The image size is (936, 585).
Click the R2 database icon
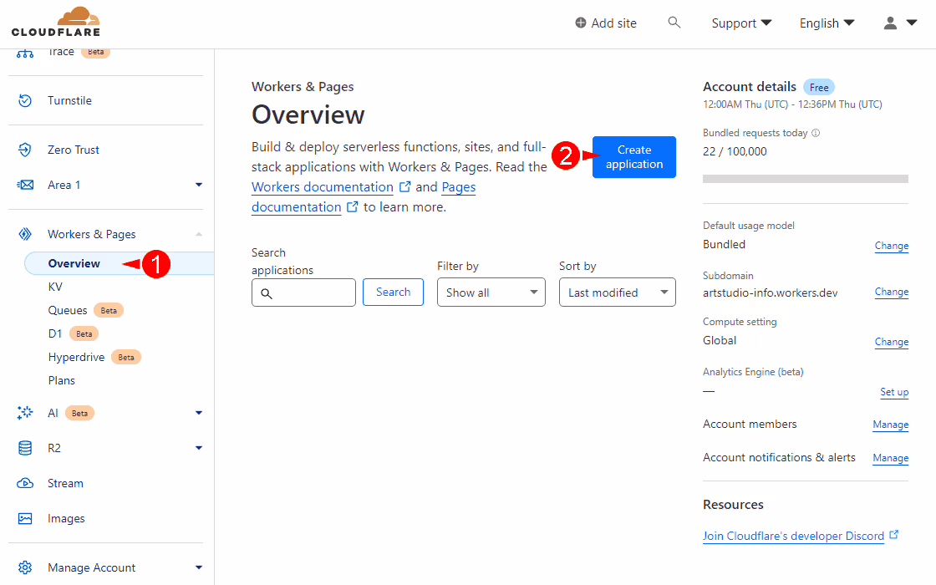click(x=25, y=448)
